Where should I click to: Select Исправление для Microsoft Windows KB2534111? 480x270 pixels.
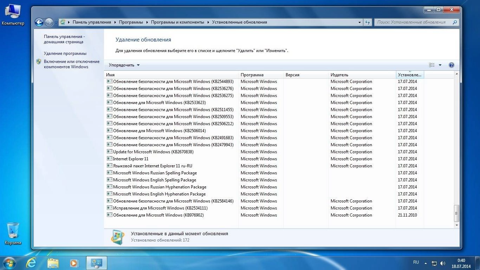264,208
